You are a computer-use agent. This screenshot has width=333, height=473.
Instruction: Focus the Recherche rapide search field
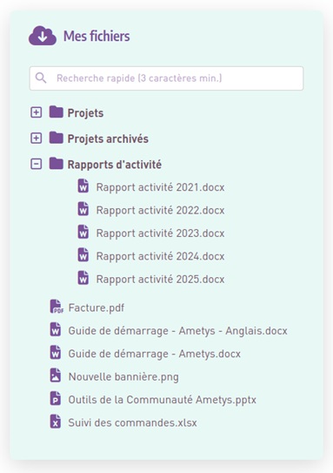click(166, 78)
